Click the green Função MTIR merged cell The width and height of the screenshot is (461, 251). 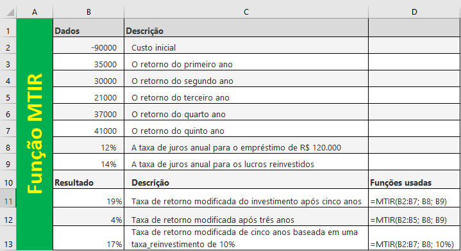tap(35, 134)
